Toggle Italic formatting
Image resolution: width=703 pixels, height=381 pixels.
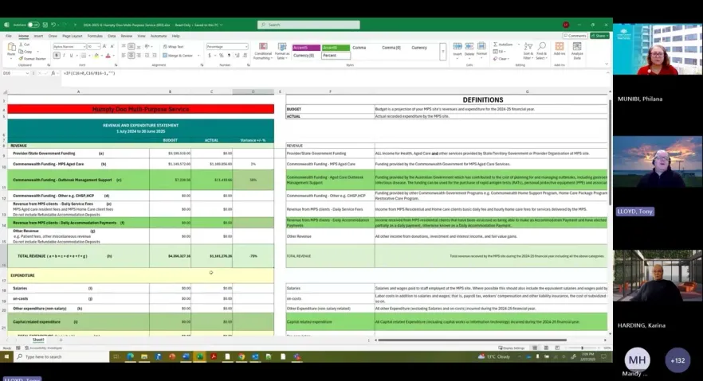(x=64, y=56)
